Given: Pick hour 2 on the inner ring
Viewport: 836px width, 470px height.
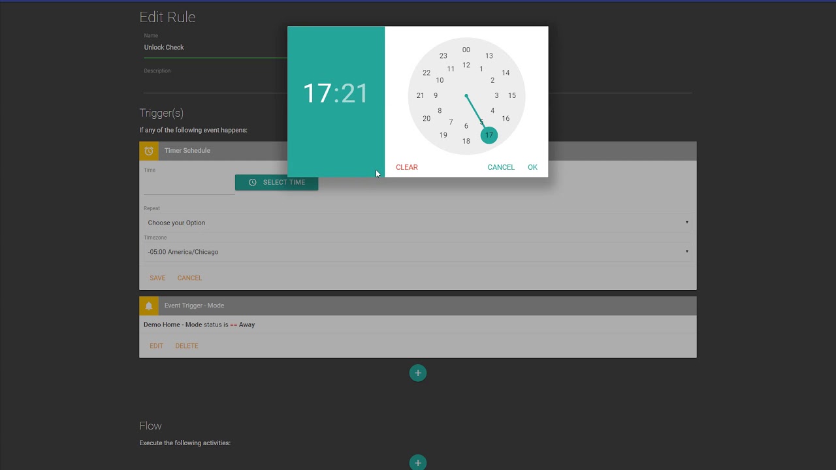Looking at the screenshot, I should click(492, 80).
